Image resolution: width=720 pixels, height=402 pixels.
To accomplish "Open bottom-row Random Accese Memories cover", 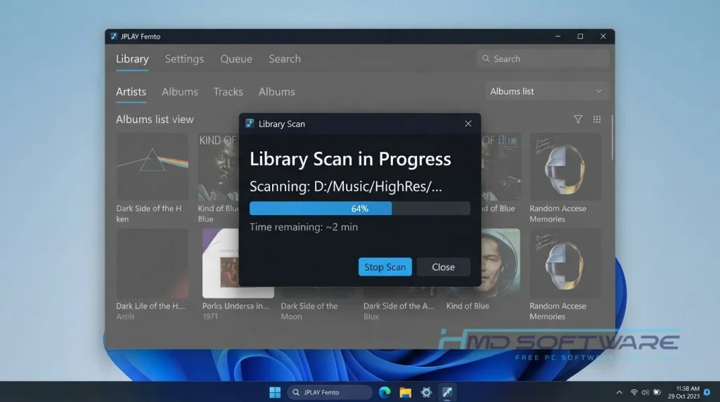I will point(565,264).
